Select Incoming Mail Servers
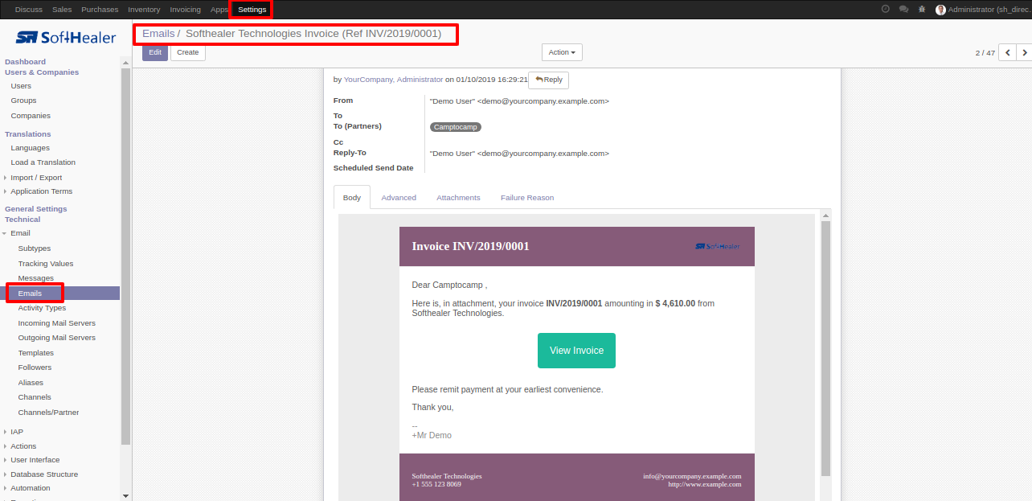Viewport: 1032px width, 501px height. pyautogui.click(x=57, y=323)
